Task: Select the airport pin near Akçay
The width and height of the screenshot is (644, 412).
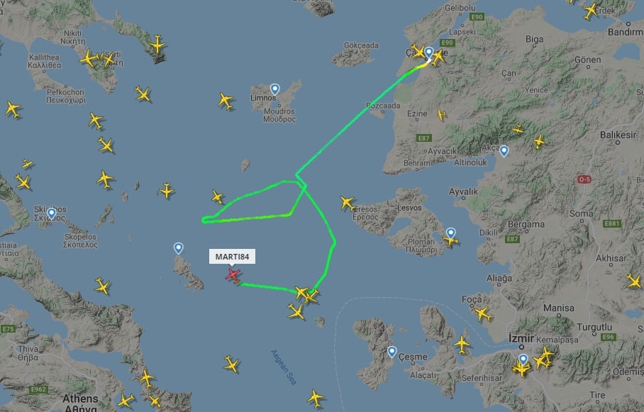Action: tap(504, 151)
